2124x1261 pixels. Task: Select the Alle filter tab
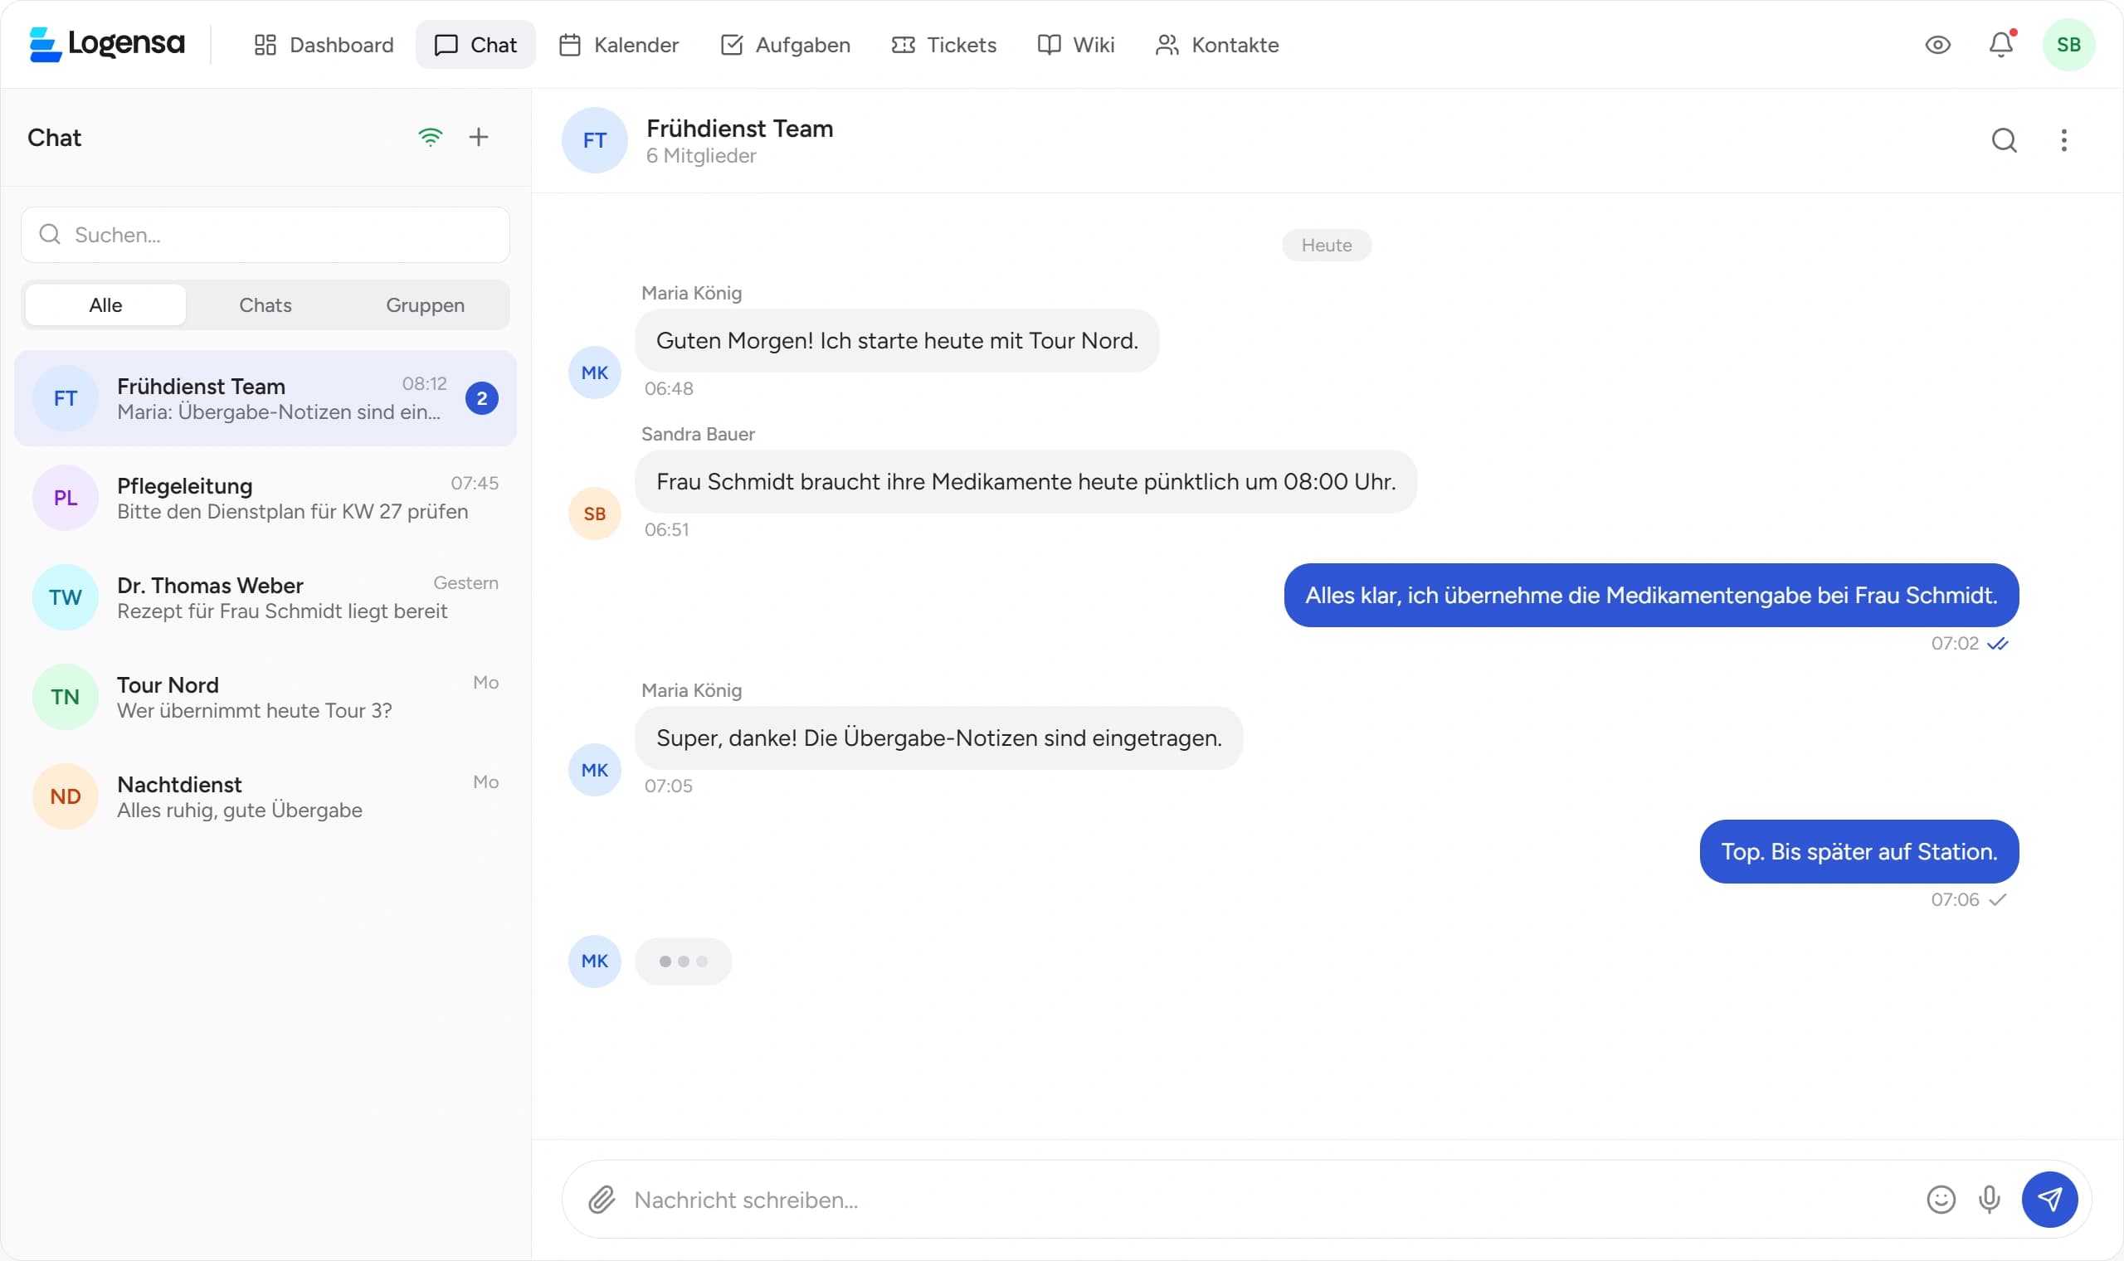[105, 305]
